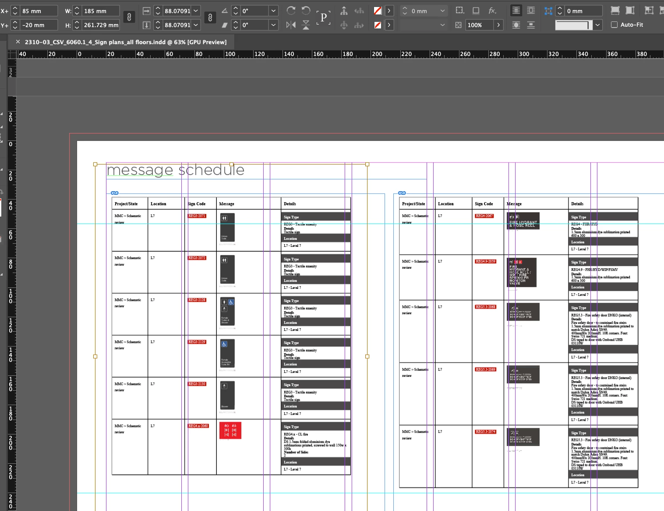The width and height of the screenshot is (664, 511).
Task: Click the stroke color swatch
Action: (378, 25)
